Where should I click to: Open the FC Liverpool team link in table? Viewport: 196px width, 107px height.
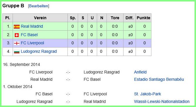(32, 43)
